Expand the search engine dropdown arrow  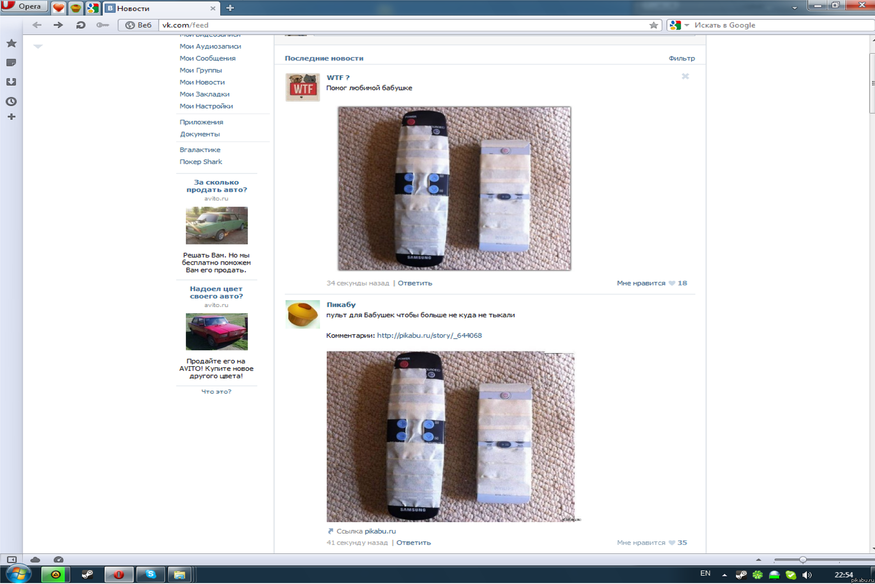(x=687, y=25)
